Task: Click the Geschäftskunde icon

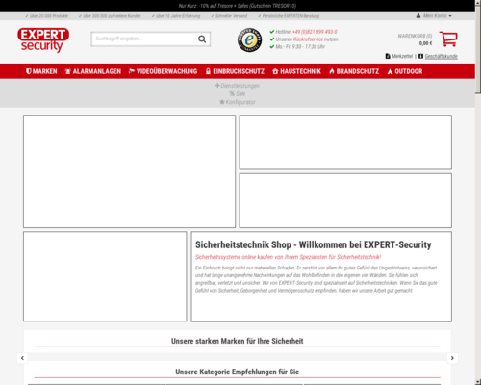Action: [x=420, y=56]
